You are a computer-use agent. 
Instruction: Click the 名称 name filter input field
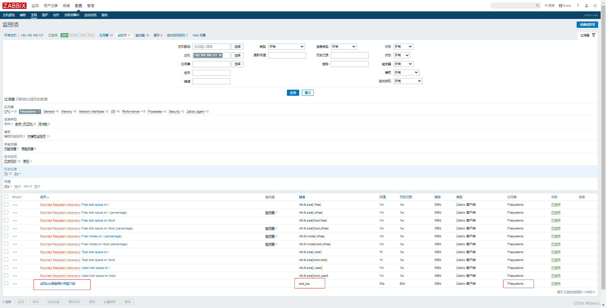211,73
